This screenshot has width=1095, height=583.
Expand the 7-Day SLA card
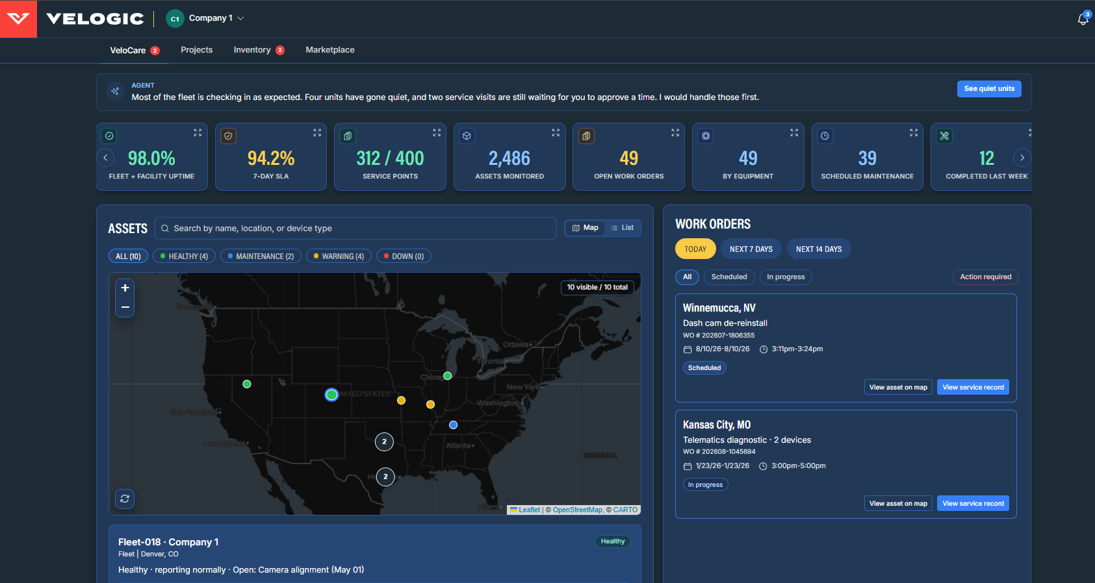pyautogui.click(x=317, y=132)
